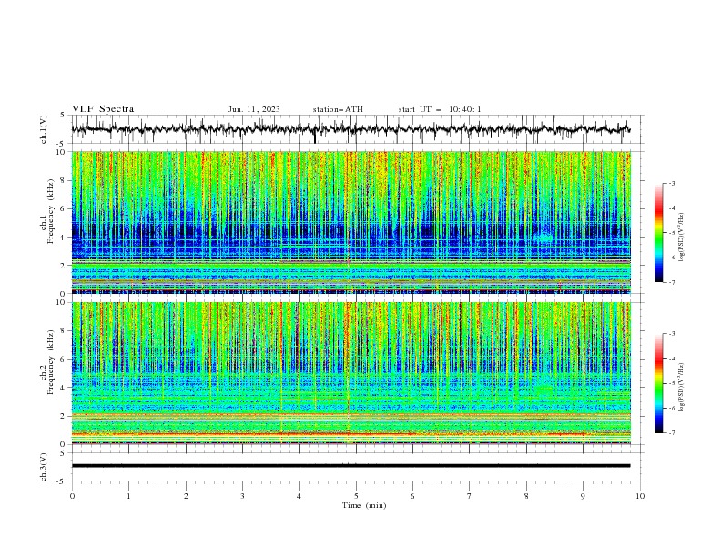The image size is (721, 557).
Task: Click the time axis tick label '2'
Action: (186, 496)
